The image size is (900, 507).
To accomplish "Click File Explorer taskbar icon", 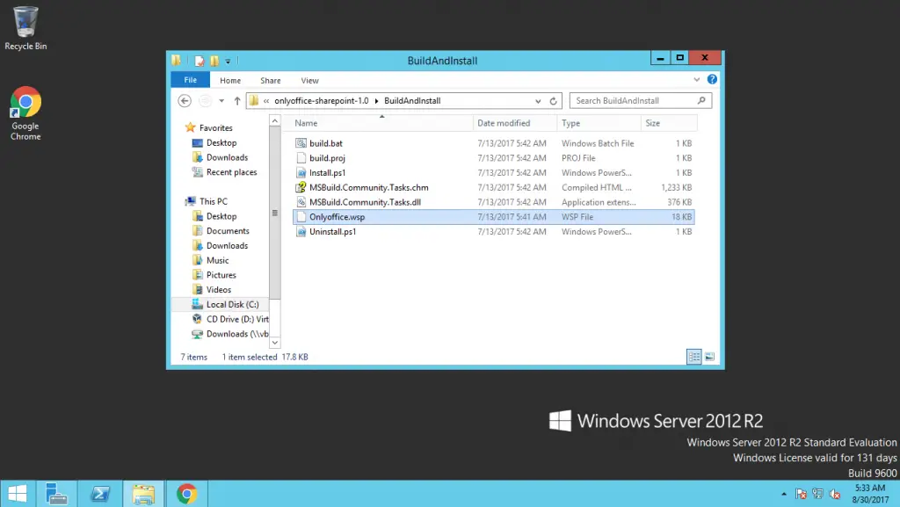I will click(x=143, y=494).
